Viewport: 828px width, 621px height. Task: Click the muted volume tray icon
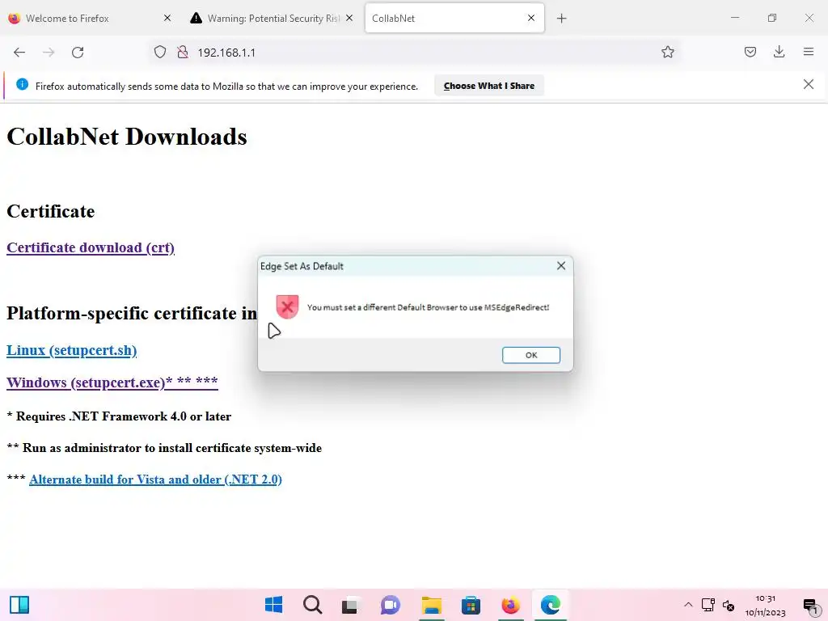tap(729, 605)
